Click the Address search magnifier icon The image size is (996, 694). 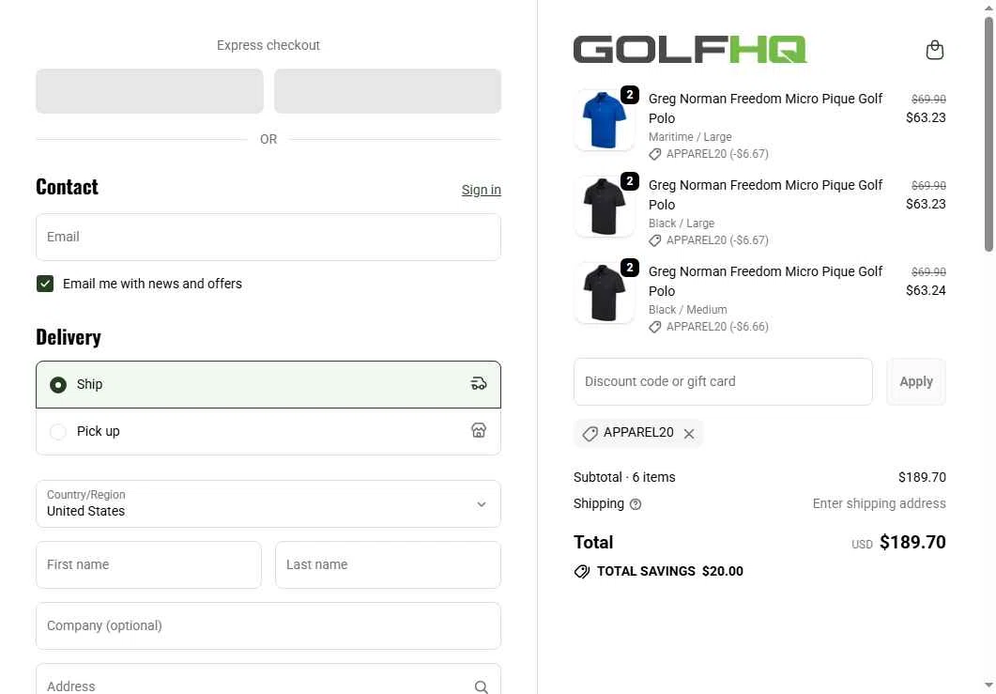(481, 686)
